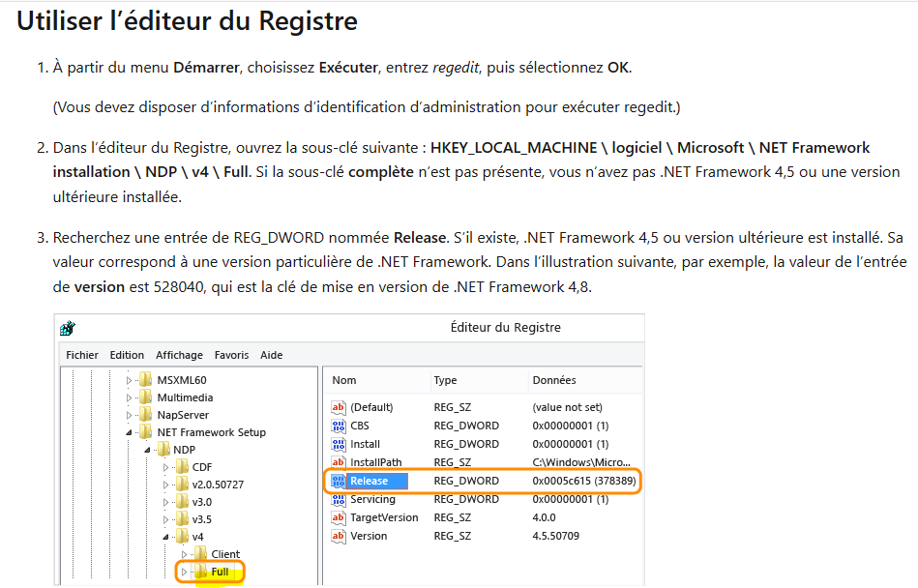Collapse the NDP tree node

pyautogui.click(x=148, y=450)
